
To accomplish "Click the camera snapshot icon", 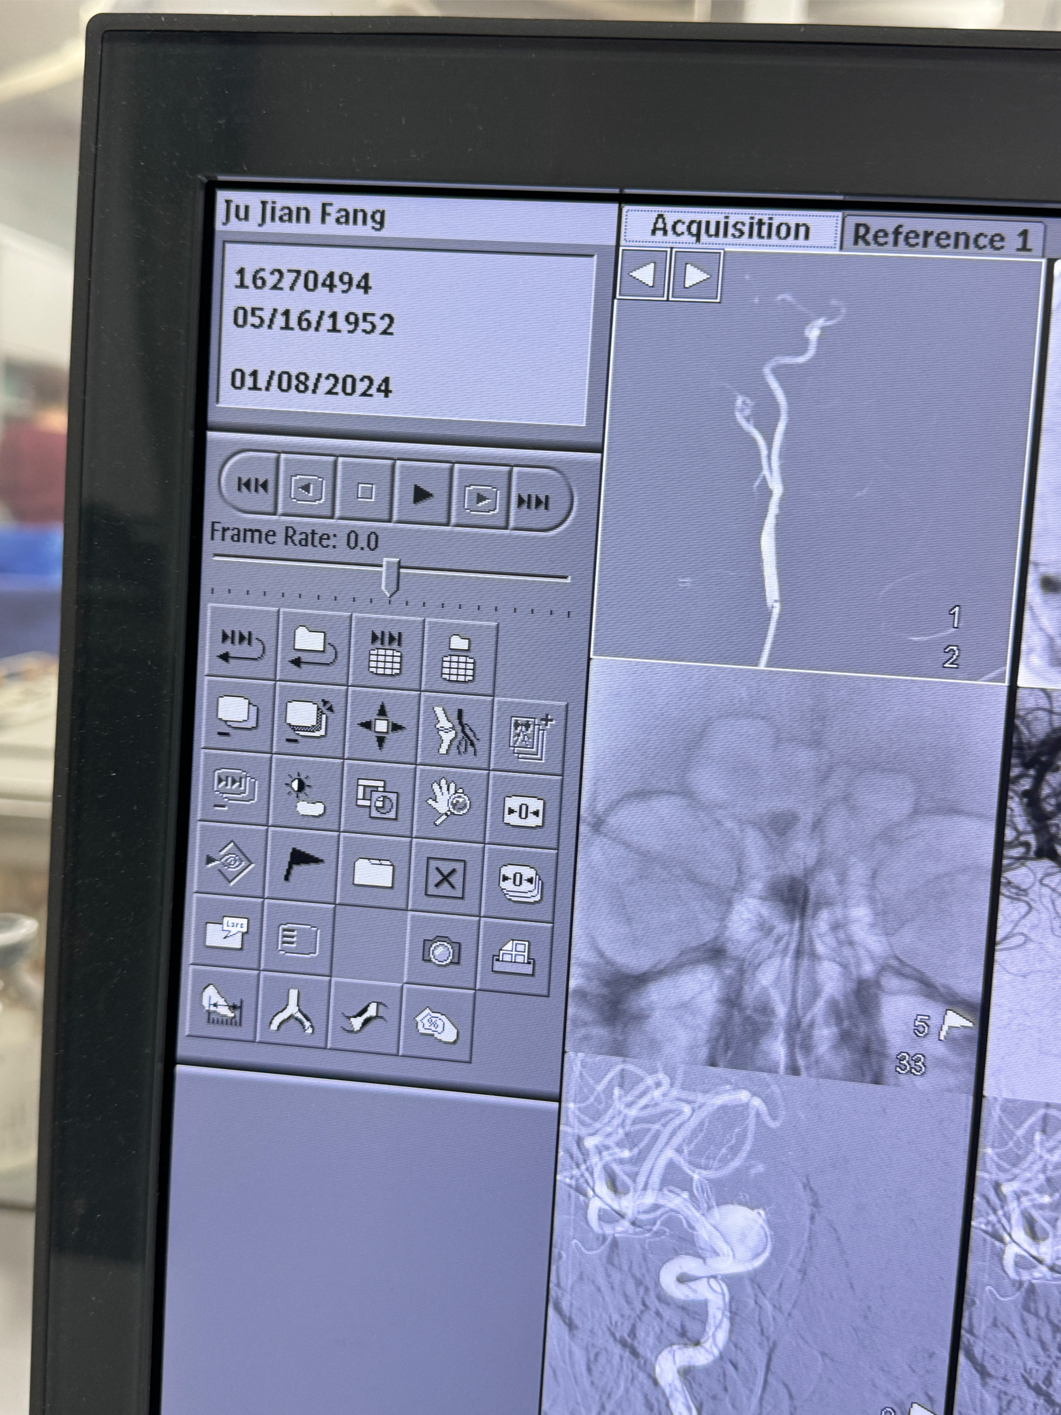I will [441, 951].
